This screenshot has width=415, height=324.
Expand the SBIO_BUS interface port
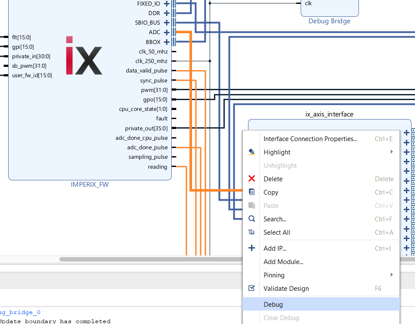pyautogui.click(x=167, y=23)
